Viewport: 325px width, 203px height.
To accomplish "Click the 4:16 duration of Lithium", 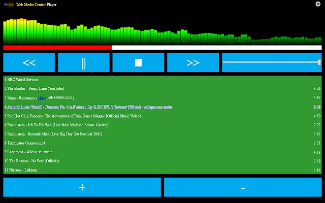I will [x=317, y=170].
